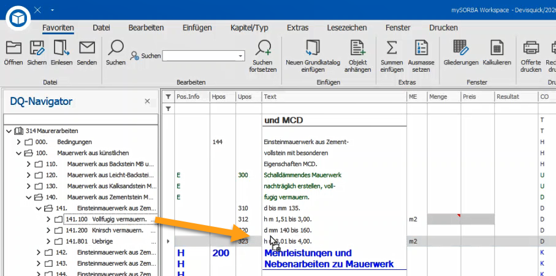The height and width of the screenshot is (276, 556).
Task: Expand 142. Einsteinmauerwerk node
Action: [39, 252]
